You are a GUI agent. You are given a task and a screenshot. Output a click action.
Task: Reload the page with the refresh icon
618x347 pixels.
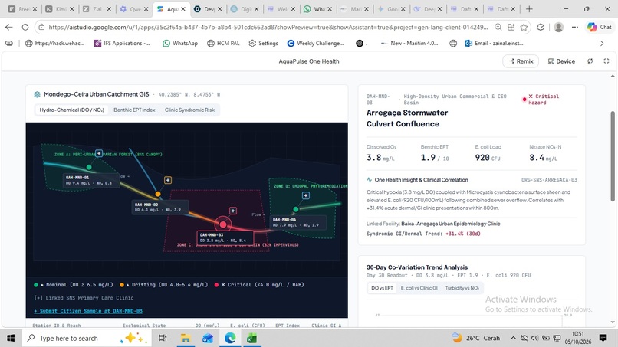pos(25,27)
